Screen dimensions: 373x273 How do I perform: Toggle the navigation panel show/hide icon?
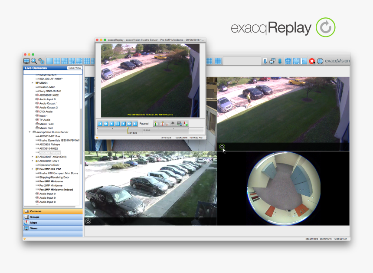click(304, 61)
